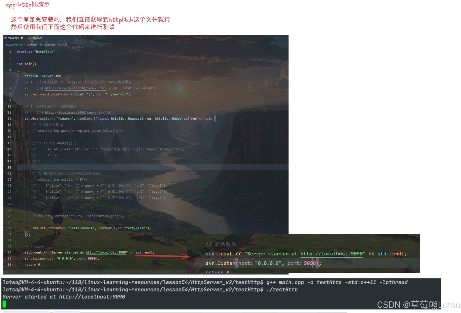Image resolution: width=461 pixels, height=313 pixels.
Task: Click the "../wwwroot" string literal
Action: (x=116, y=94)
